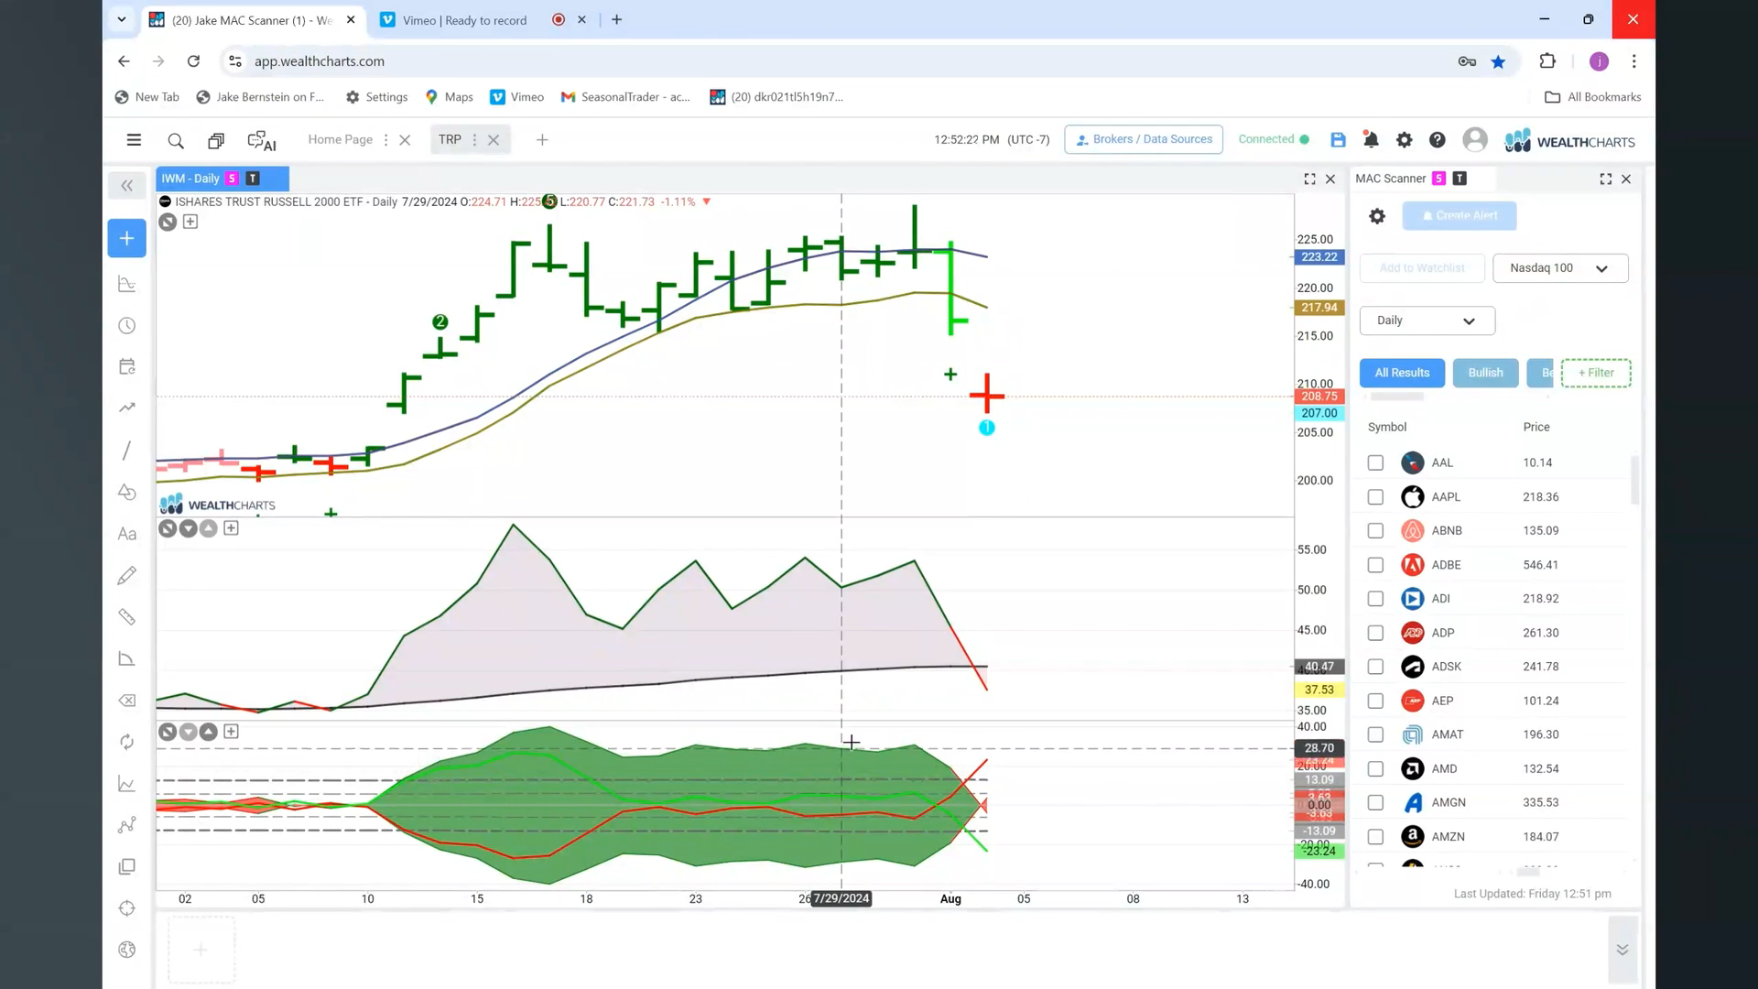Screen dimensions: 1758x989
Task: Select the ruler measure tool
Action: click(127, 617)
